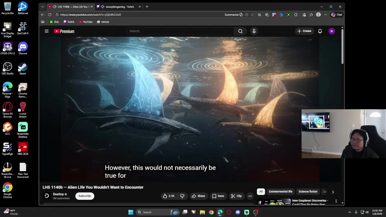Open the tab actions dropdown in Edge
Screen dimensions: 386x217
click(43, 7)
